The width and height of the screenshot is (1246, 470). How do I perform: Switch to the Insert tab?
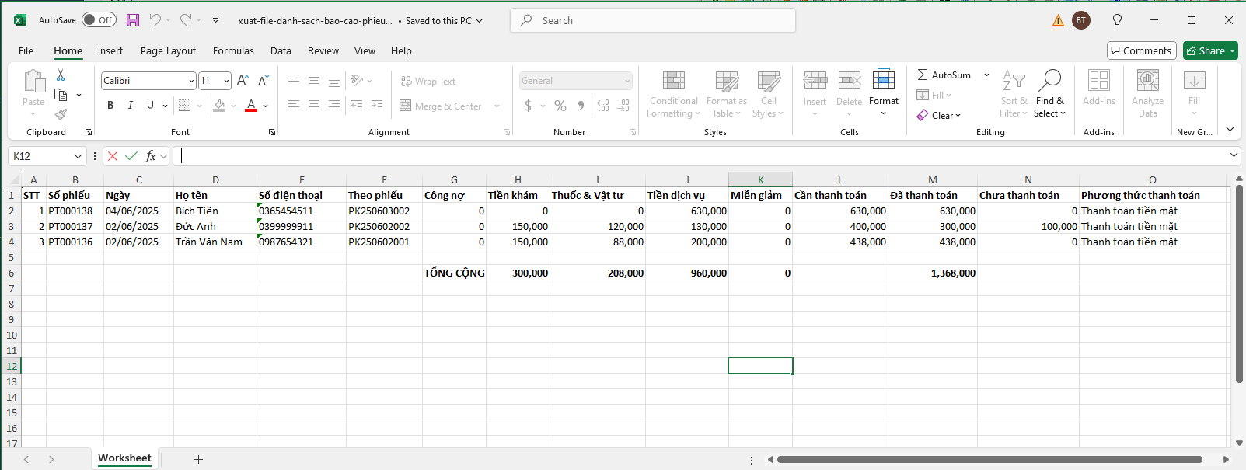(110, 50)
